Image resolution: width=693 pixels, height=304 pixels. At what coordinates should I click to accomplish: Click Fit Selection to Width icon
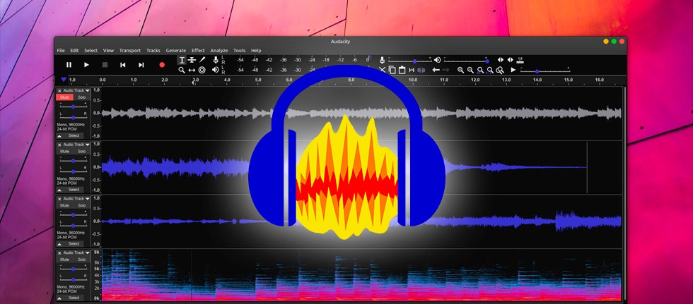click(480, 70)
